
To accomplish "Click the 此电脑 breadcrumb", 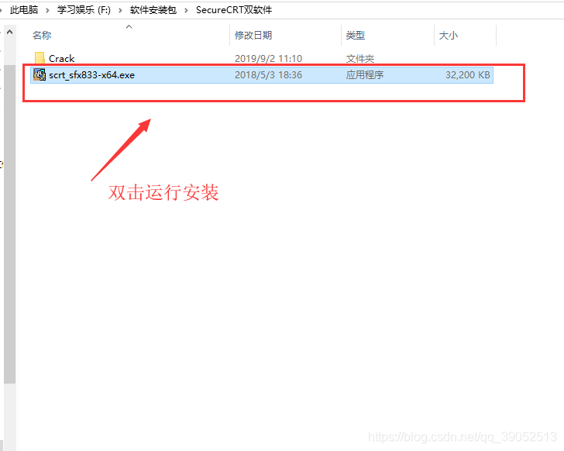I will (x=24, y=10).
